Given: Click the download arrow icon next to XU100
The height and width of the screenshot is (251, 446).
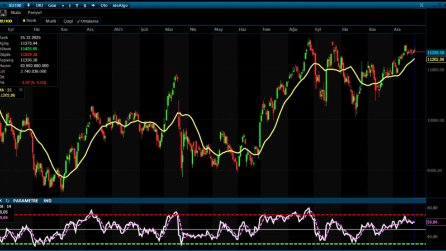Looking at the screenshot, I should pos(29,5).
